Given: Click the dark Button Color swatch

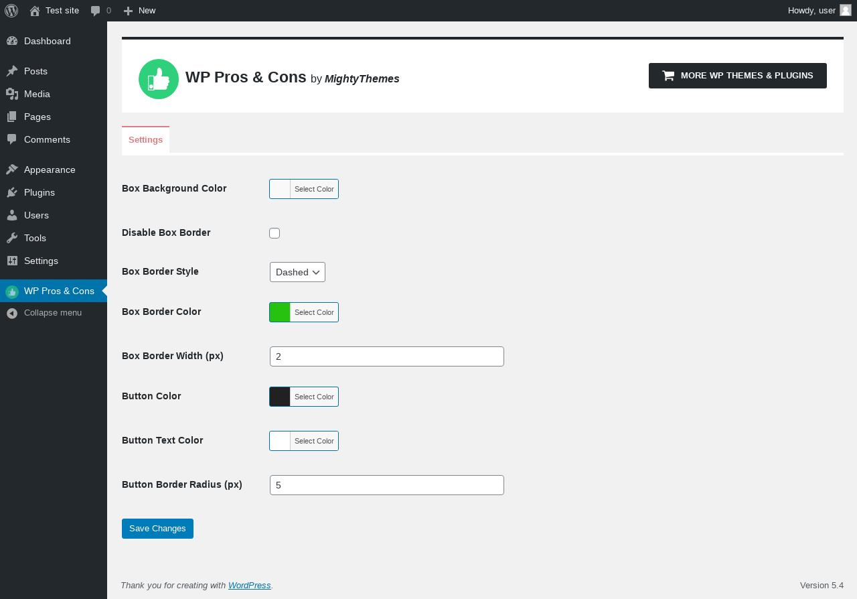Looking at the screenshot, I should point(280,397).
